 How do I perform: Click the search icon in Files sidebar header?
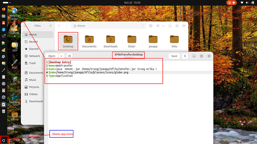(x=25, y=26)
